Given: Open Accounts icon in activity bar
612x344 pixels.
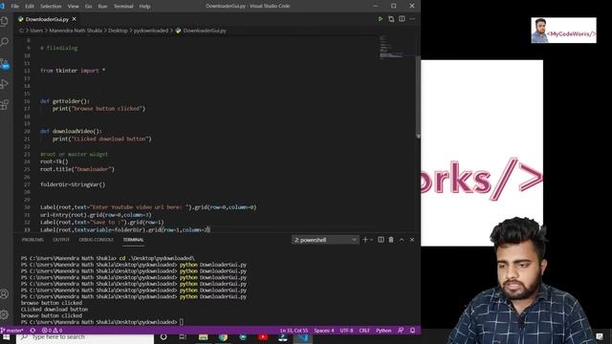Looking at the screenshot, I should [5, 293].
